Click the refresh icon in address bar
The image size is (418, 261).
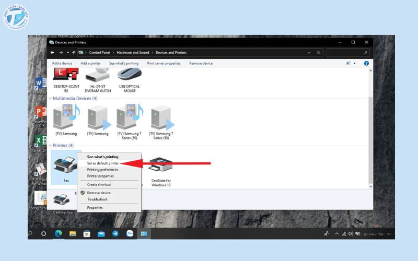point(318,53)
